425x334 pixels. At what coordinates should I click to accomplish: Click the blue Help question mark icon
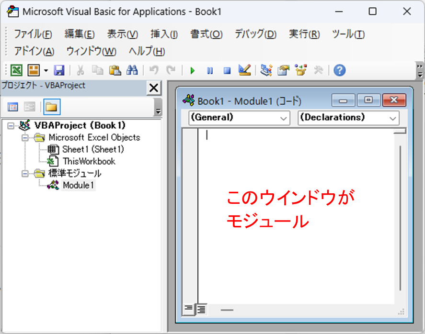click(340, 70)
